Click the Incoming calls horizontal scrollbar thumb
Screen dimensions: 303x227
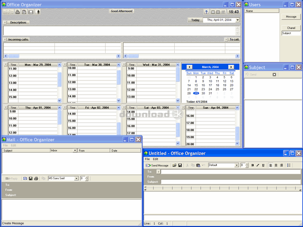[14, 56]
